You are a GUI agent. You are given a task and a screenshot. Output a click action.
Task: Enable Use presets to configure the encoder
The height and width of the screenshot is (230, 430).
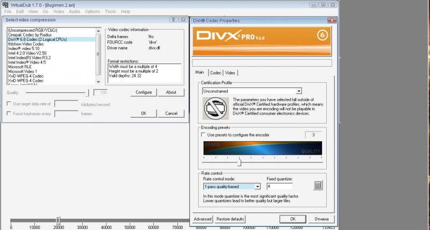point(203,134)
